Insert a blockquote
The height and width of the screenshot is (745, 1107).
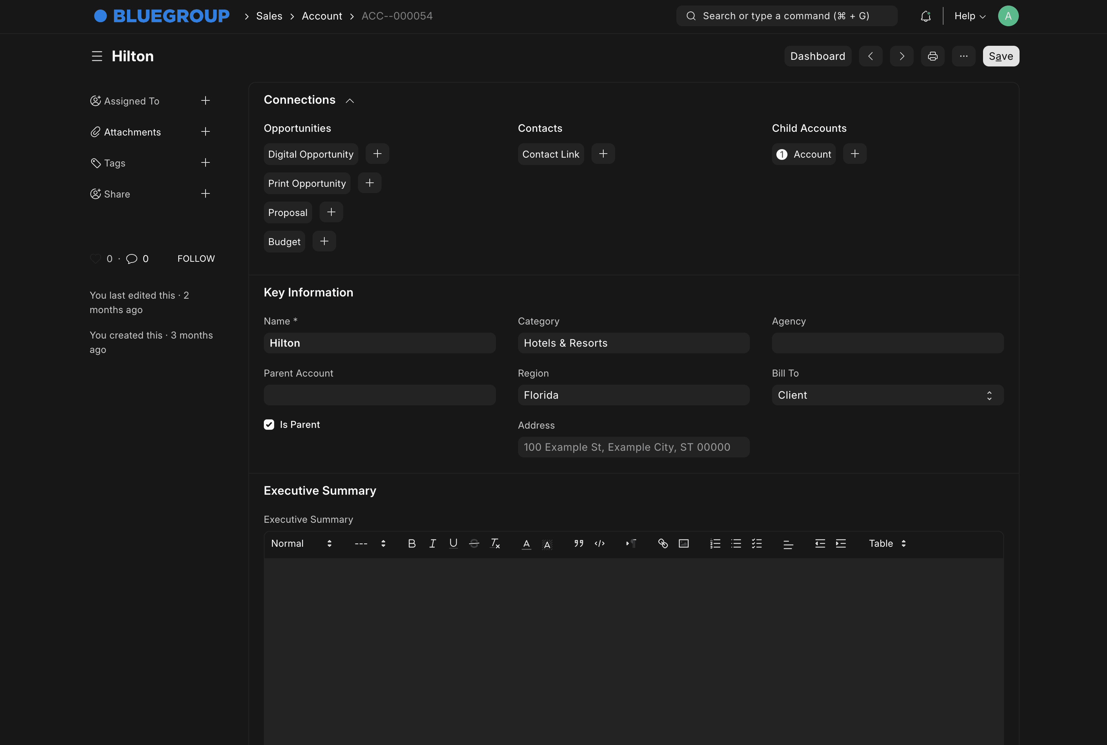[x=579, y=543]
